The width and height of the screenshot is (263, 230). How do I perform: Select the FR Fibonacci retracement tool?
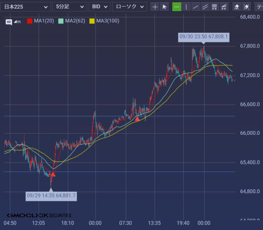(x=214, y=7)
